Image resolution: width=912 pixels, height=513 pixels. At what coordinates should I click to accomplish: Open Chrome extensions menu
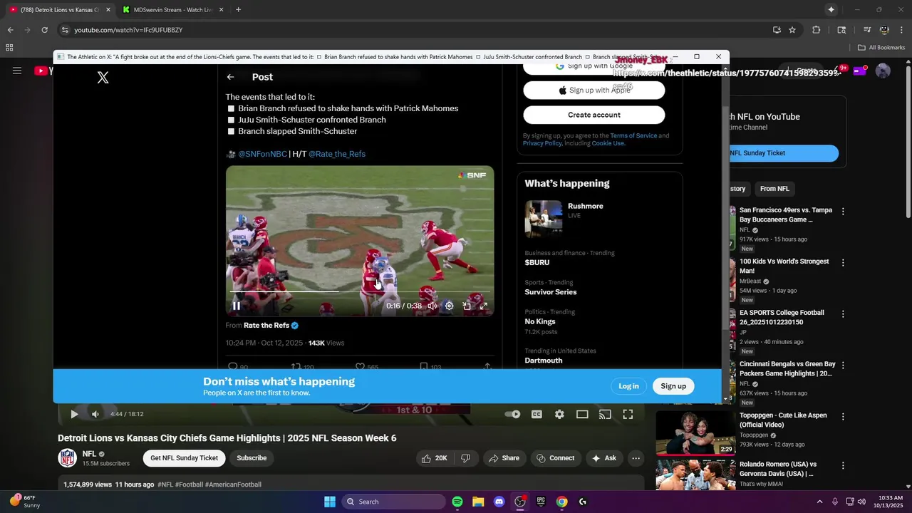point(817,30)
